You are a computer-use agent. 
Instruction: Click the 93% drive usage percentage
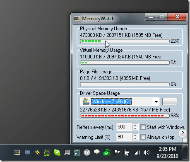(175, 116)
